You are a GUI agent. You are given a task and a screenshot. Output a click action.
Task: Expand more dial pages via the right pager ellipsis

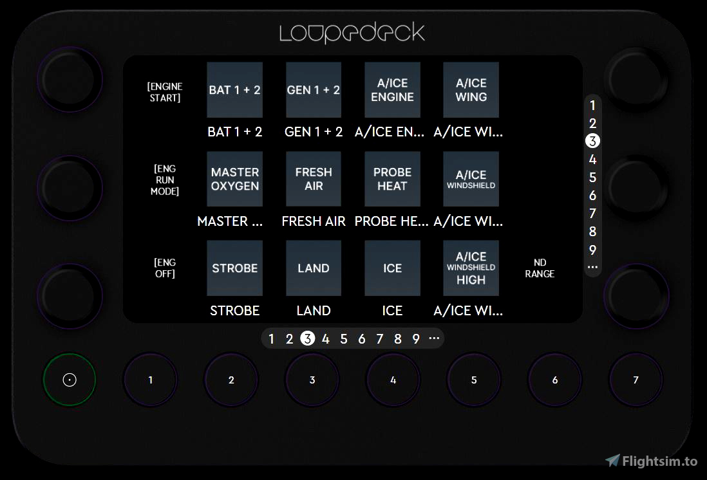tap(592, 267)
